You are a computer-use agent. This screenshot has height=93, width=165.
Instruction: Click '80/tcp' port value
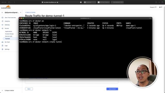(119, 26)
